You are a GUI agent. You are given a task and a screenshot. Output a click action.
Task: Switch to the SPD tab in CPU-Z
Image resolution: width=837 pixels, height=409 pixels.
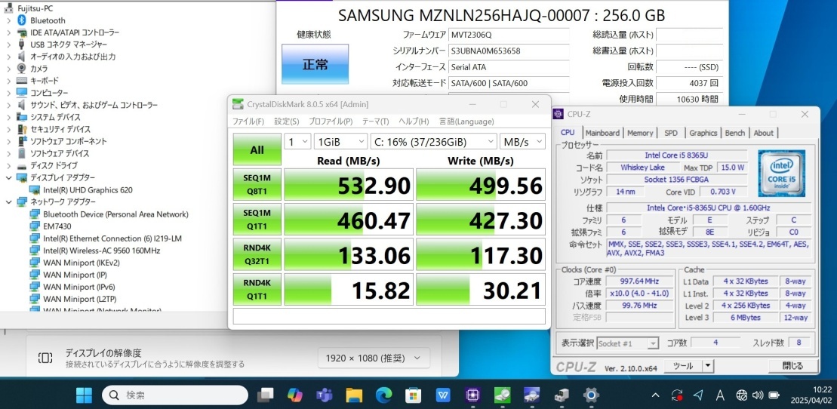tap(670, 133)
